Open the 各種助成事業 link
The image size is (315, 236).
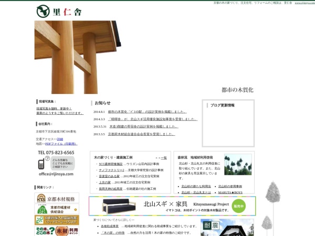coord(110,226)
